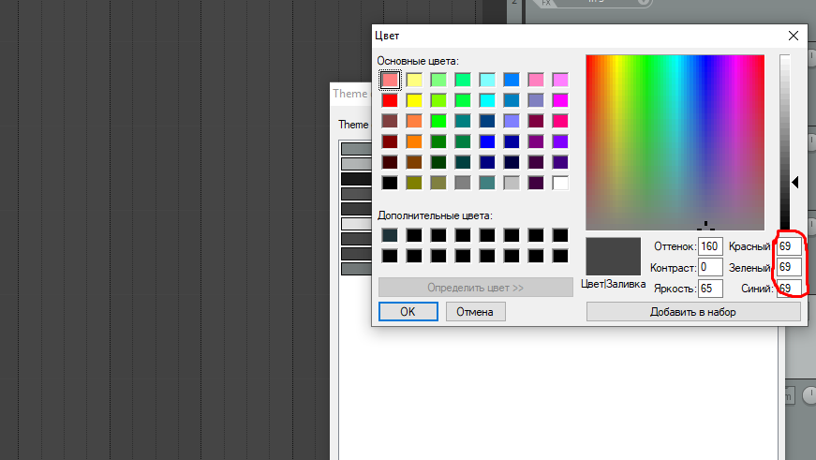Click the Основные цвета label
This screenshot has height=460, width=816.
coord(418,61)
